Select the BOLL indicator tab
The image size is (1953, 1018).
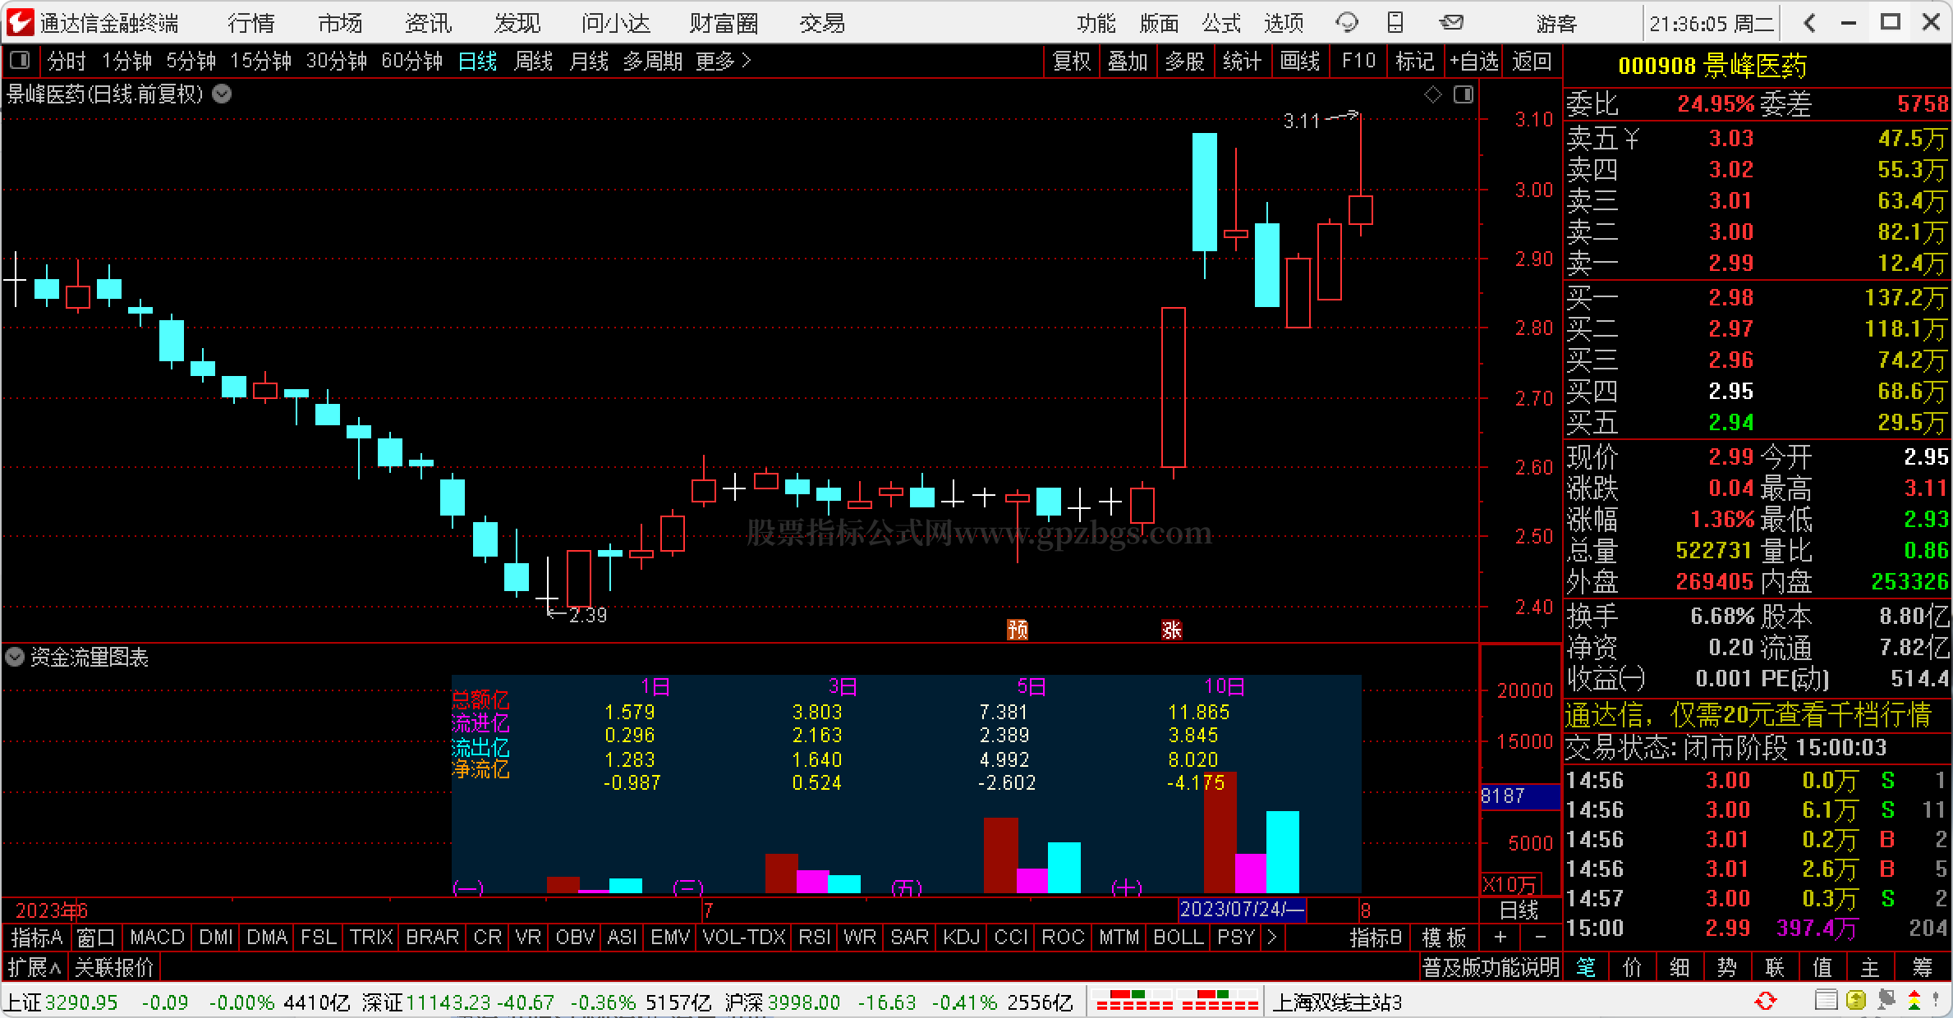1178,937
